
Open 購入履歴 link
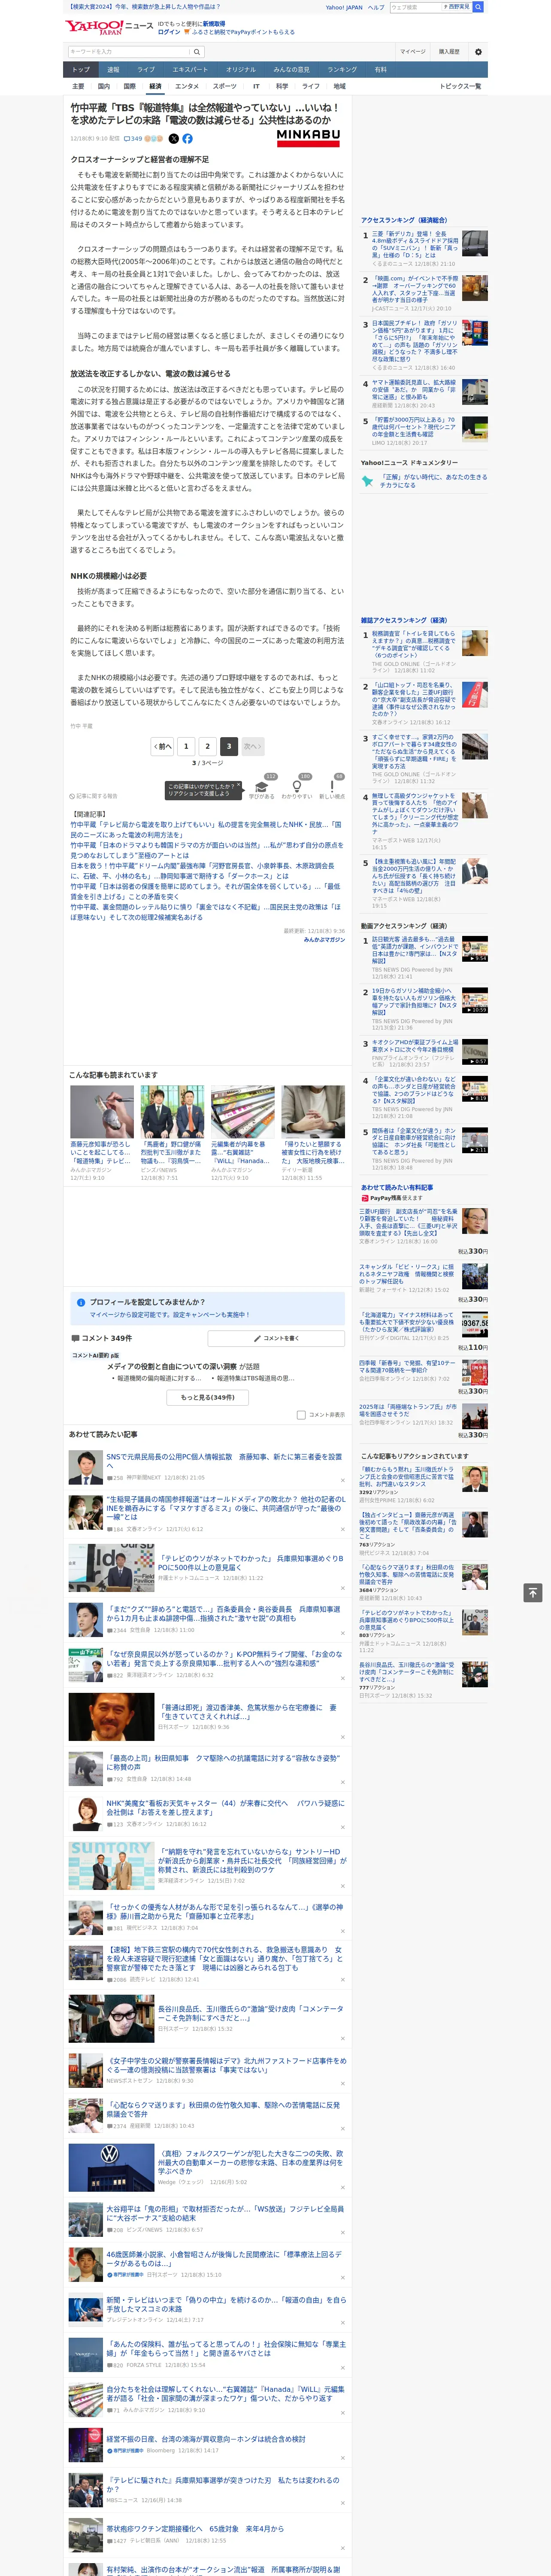tap(449, 51)
